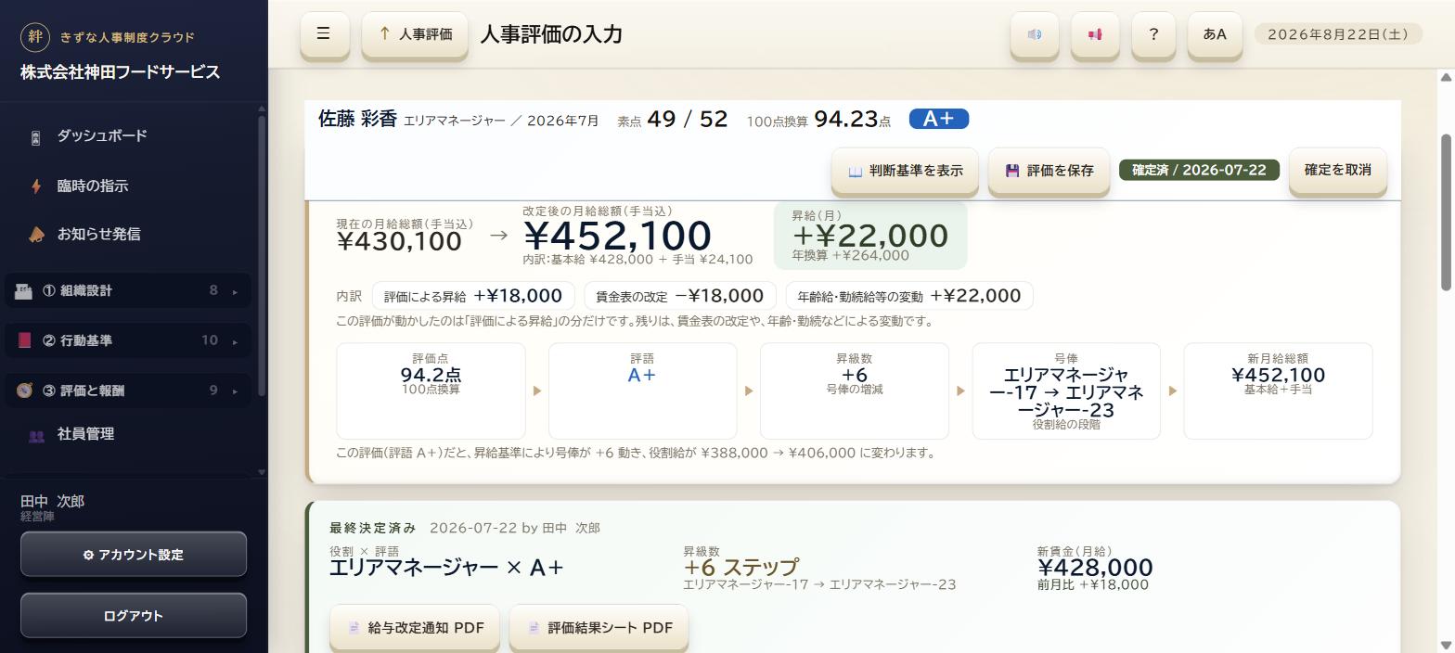Click the sidebar scrollbar thumb
Screen dimensions: 1455x653
tap(262, 255)
